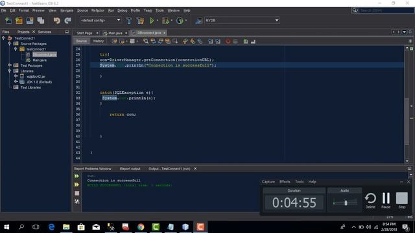Open the Navigate menu

(67, 10)
